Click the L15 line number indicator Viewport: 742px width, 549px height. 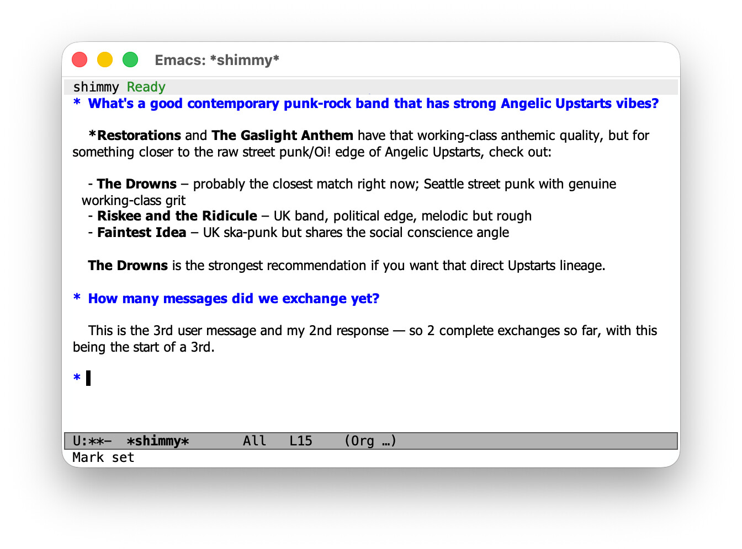[300, 440]
